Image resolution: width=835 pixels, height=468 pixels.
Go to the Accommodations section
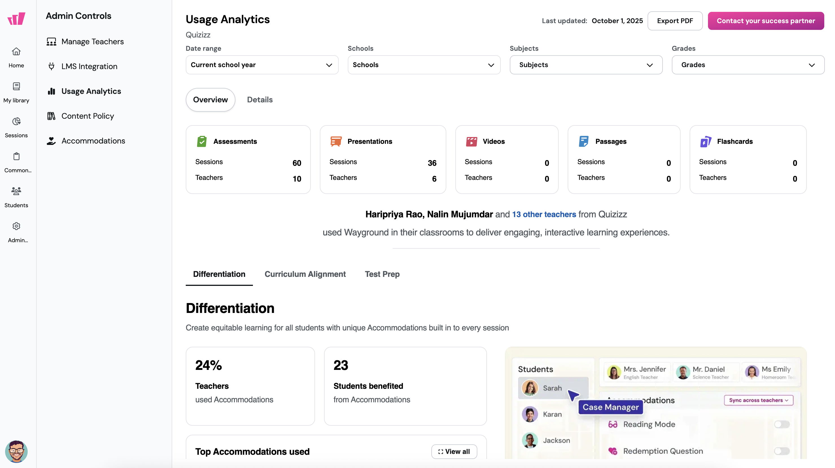pyautogui.click(x=93, y=140)
